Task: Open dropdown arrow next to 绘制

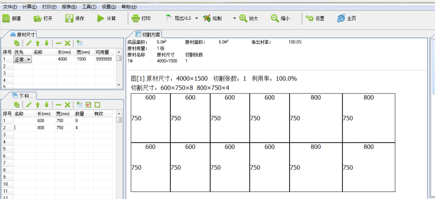Action: (x=234, y=18)
